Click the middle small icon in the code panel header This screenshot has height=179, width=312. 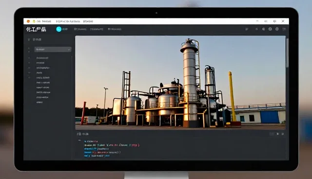pos(277,134)
